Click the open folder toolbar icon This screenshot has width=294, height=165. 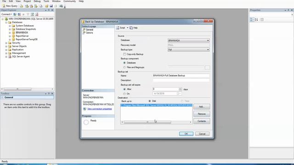pyautogui.click(x=47, y=6)
